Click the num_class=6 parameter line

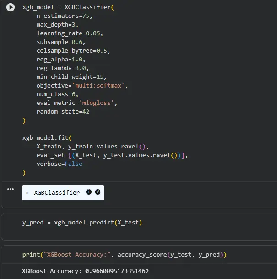point(57,94)
